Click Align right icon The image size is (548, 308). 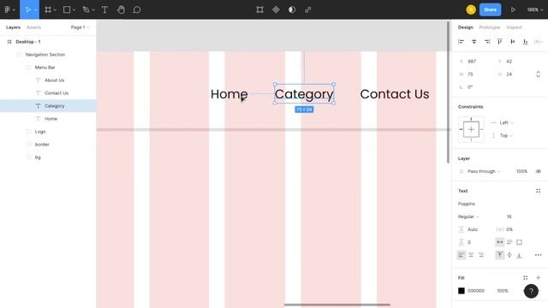pos(487,42)
